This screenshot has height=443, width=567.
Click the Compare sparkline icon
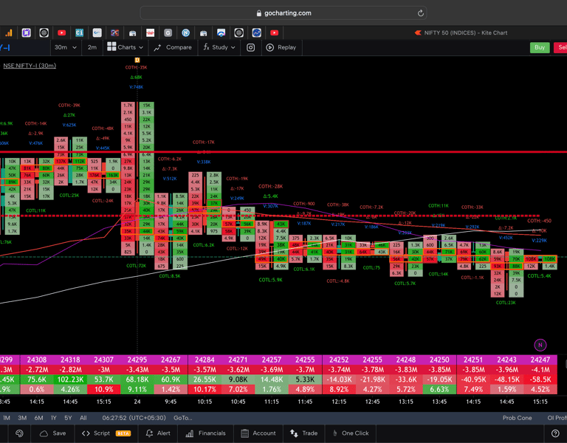coord(157,48)
